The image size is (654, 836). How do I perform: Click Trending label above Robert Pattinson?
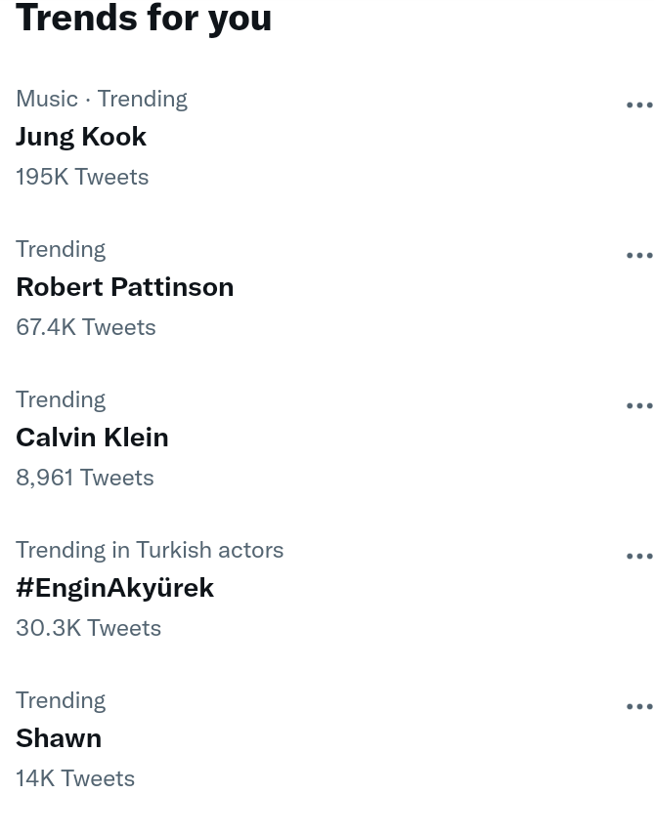pyautogui.click(x=61, y=249)
